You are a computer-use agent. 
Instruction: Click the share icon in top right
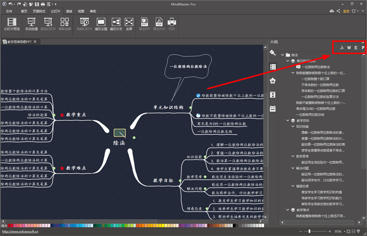tap(338, 11)
